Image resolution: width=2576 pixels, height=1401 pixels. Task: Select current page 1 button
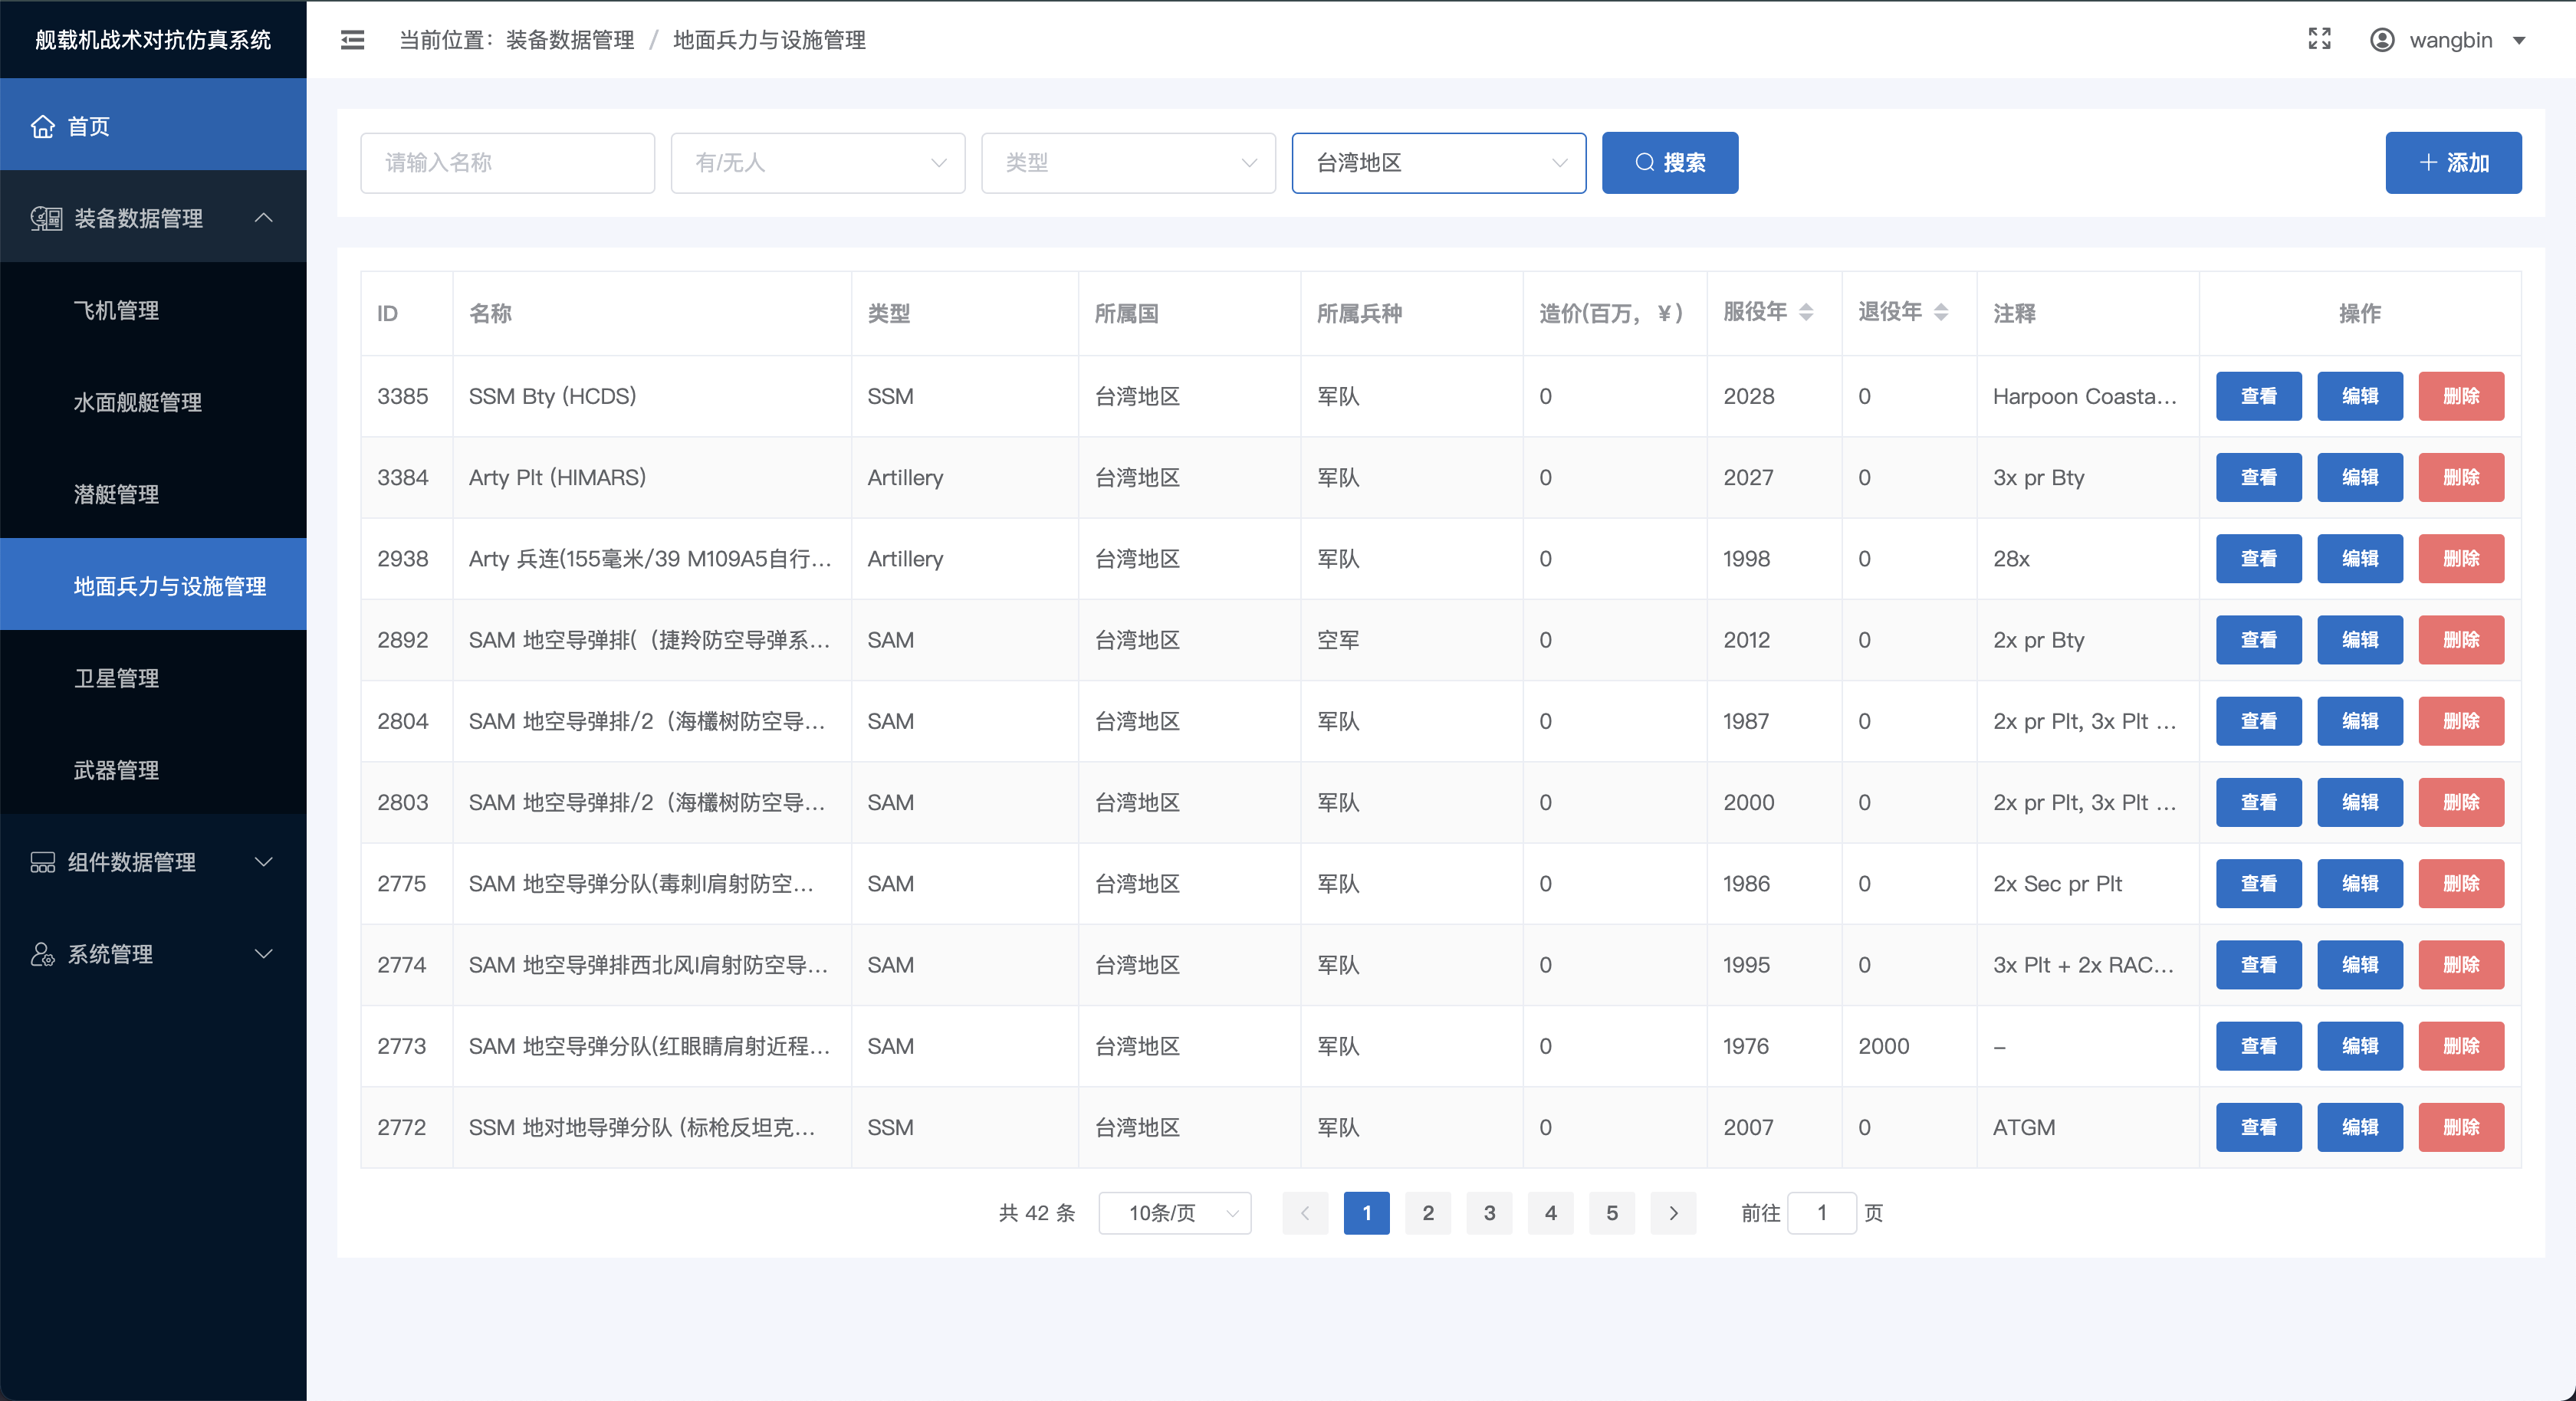point(1366,1213)
